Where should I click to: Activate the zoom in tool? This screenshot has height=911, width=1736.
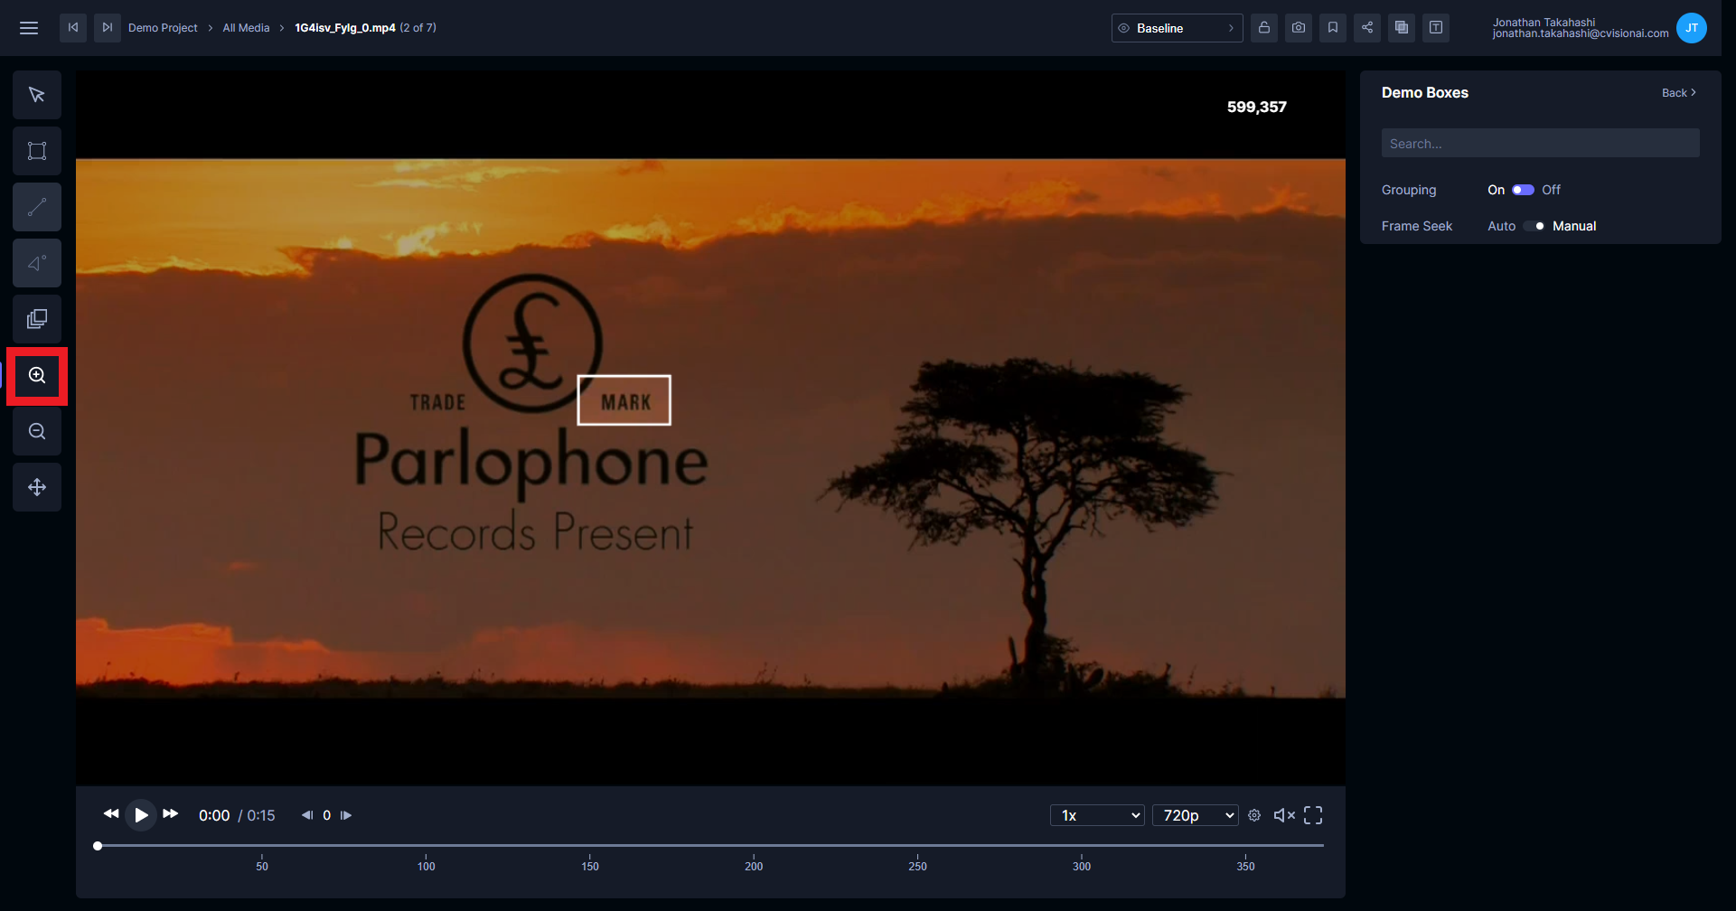click(x=37, y=375)
